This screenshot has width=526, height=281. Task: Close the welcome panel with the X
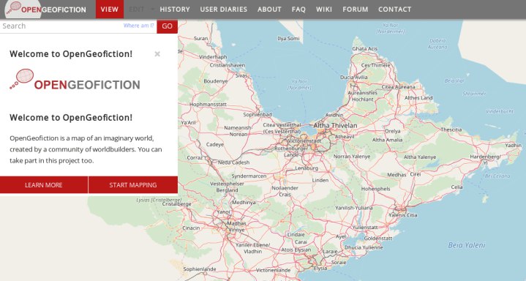[x=157, y=53]
